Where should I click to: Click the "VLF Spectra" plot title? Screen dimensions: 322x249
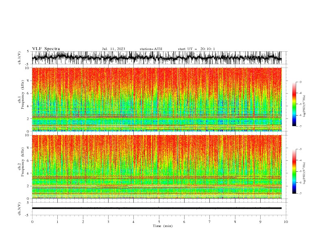46,49
